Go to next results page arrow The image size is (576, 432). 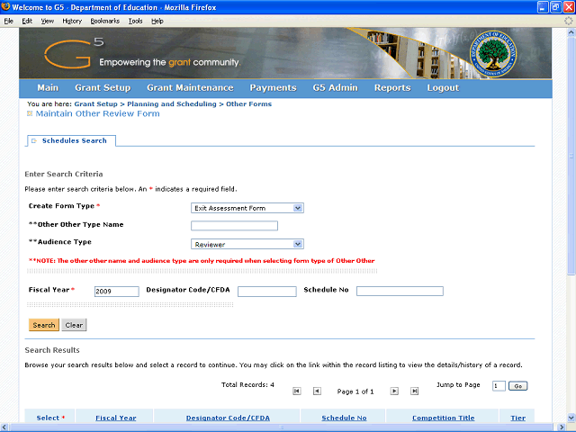point(394,391)
